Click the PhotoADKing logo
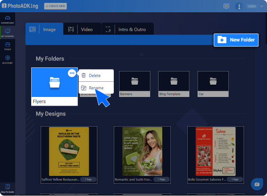 (x=20, y=6)
